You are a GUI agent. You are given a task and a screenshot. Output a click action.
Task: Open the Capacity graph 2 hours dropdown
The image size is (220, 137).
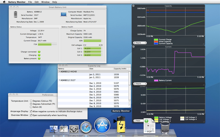pos(140,43)
